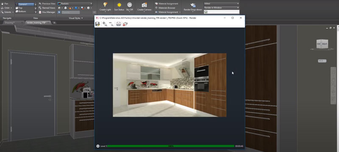Click the blue sphere visual style icon
Viewport: 339px width, 152px height.
point(76,8)
